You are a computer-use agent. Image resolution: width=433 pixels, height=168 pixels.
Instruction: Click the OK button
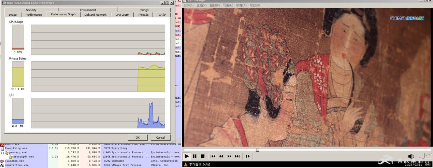point(138,138)
